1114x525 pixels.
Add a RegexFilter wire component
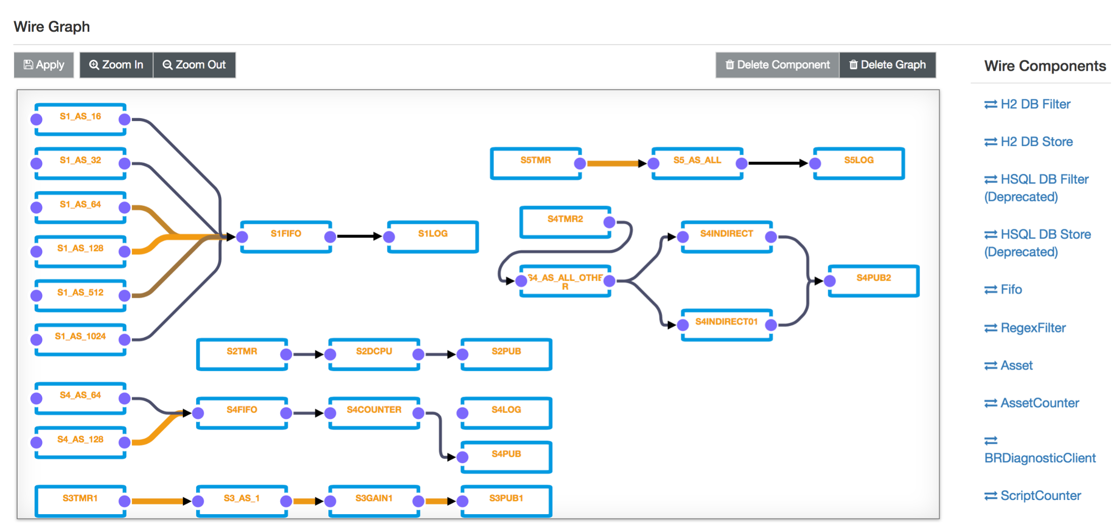(1025, 328)
